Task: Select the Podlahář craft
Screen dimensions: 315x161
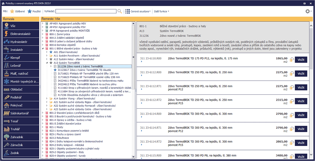Action: coord(21,97)
